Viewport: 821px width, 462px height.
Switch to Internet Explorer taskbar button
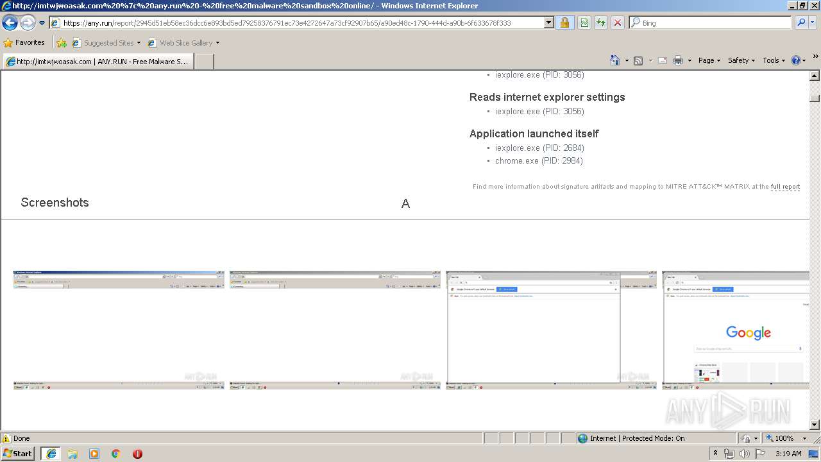(51, 454)
